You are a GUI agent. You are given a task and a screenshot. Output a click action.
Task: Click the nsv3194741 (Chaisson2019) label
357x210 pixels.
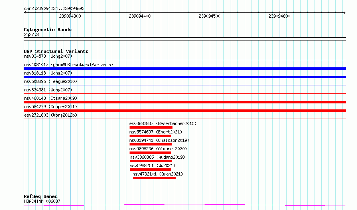click(x=159, y=140)
